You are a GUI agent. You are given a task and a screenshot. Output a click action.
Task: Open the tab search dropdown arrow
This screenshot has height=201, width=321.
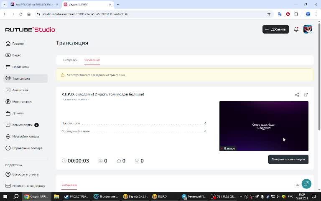pyautogui.click(x=4, y=4)
